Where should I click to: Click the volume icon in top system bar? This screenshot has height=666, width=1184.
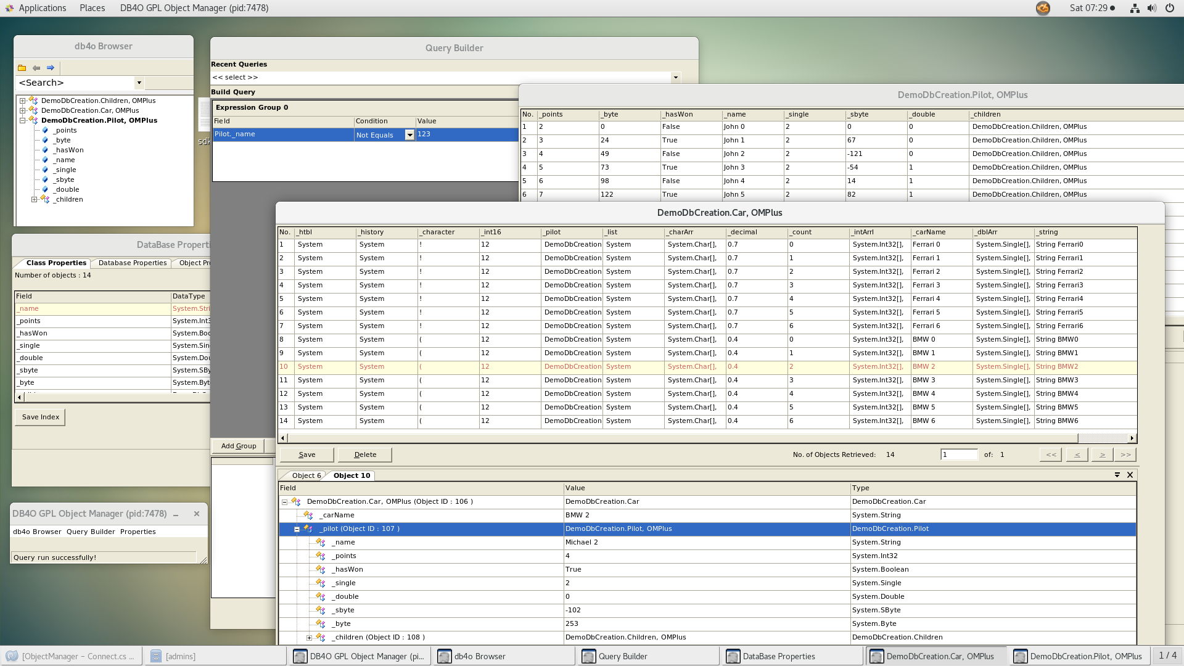(1151, 8)
